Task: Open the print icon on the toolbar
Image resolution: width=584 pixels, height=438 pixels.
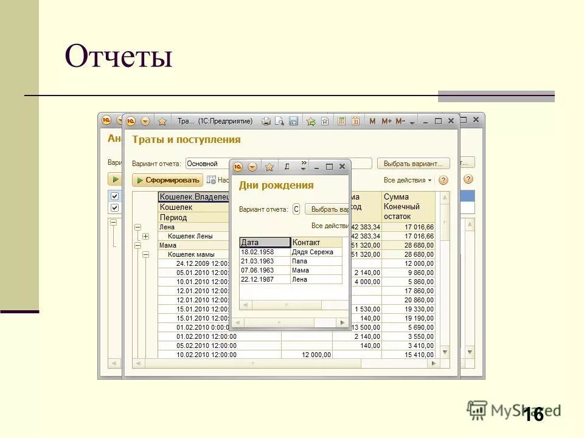Action: click(x=266, y=120)
